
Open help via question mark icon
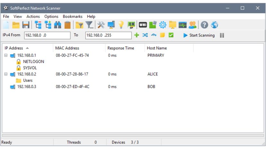coord(204,25)
